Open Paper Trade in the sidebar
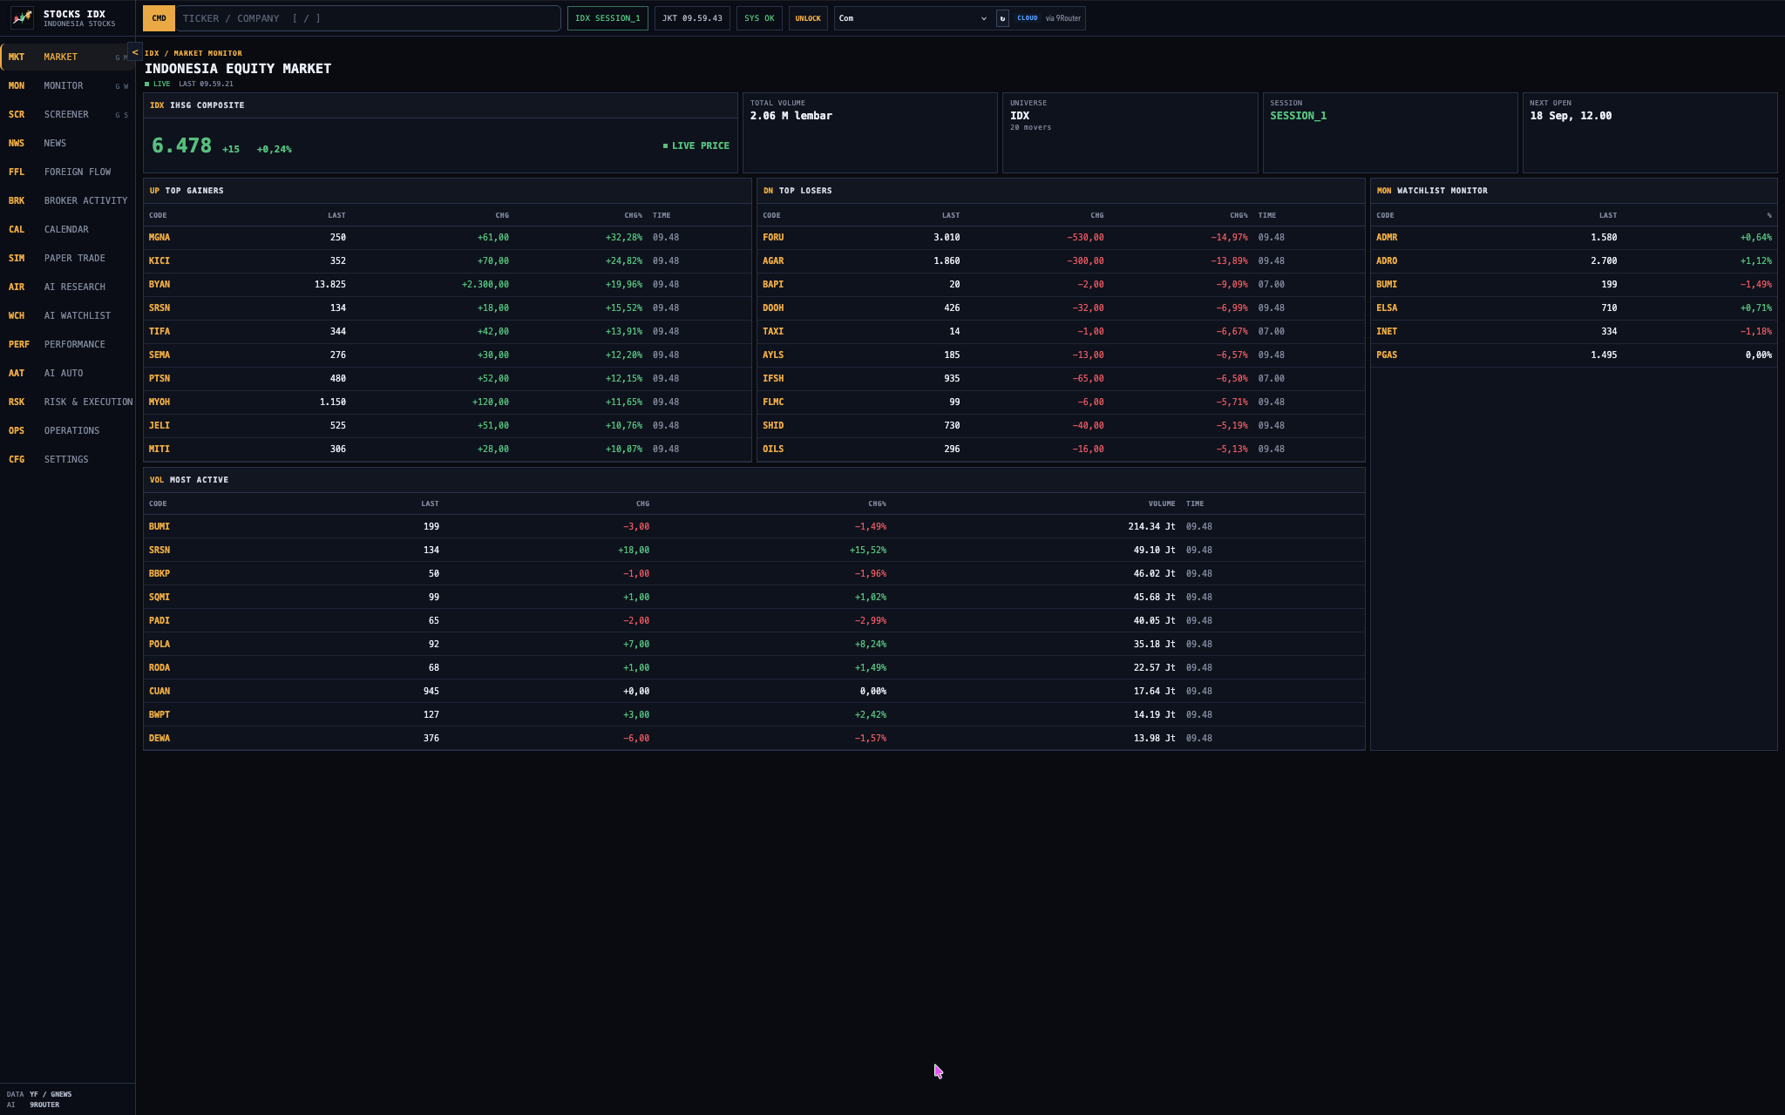The height and width of the screenshot is (1115, 1785). [67, 258]
